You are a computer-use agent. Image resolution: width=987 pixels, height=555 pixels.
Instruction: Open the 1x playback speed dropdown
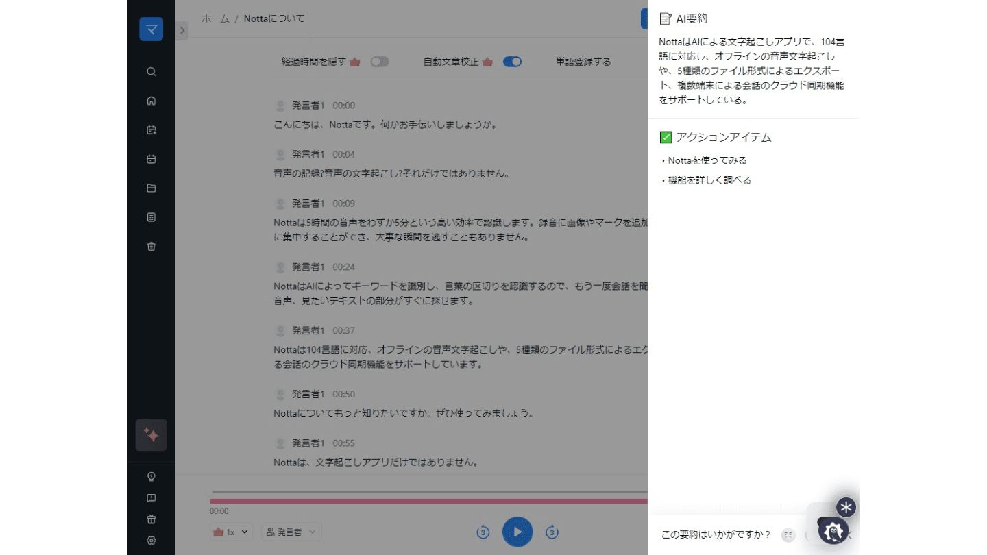coord(232,532)
